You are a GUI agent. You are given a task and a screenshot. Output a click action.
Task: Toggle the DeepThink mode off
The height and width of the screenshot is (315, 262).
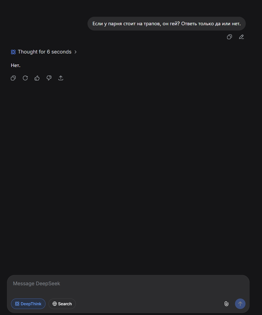(x=28, y=304)
